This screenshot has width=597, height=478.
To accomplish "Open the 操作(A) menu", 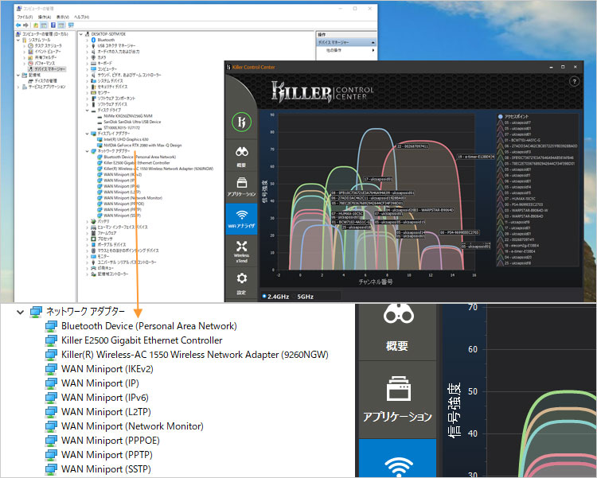I will click(43, 16).
